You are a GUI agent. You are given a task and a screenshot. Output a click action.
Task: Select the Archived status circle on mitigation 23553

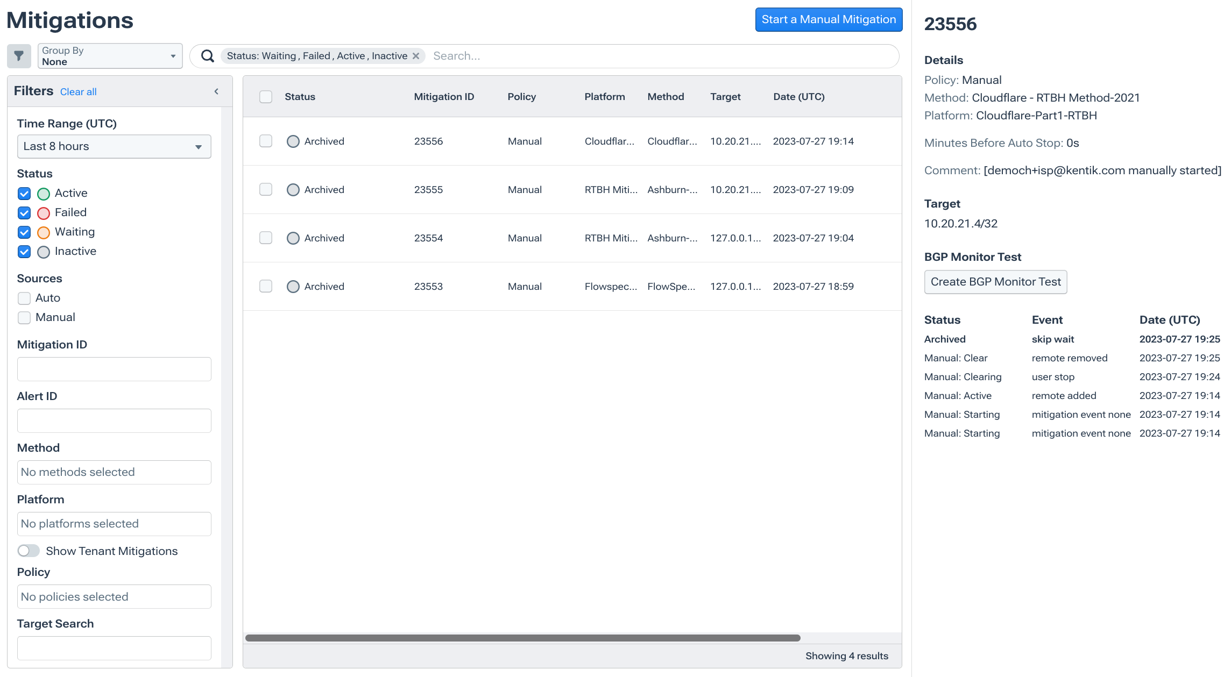(293, 286)
